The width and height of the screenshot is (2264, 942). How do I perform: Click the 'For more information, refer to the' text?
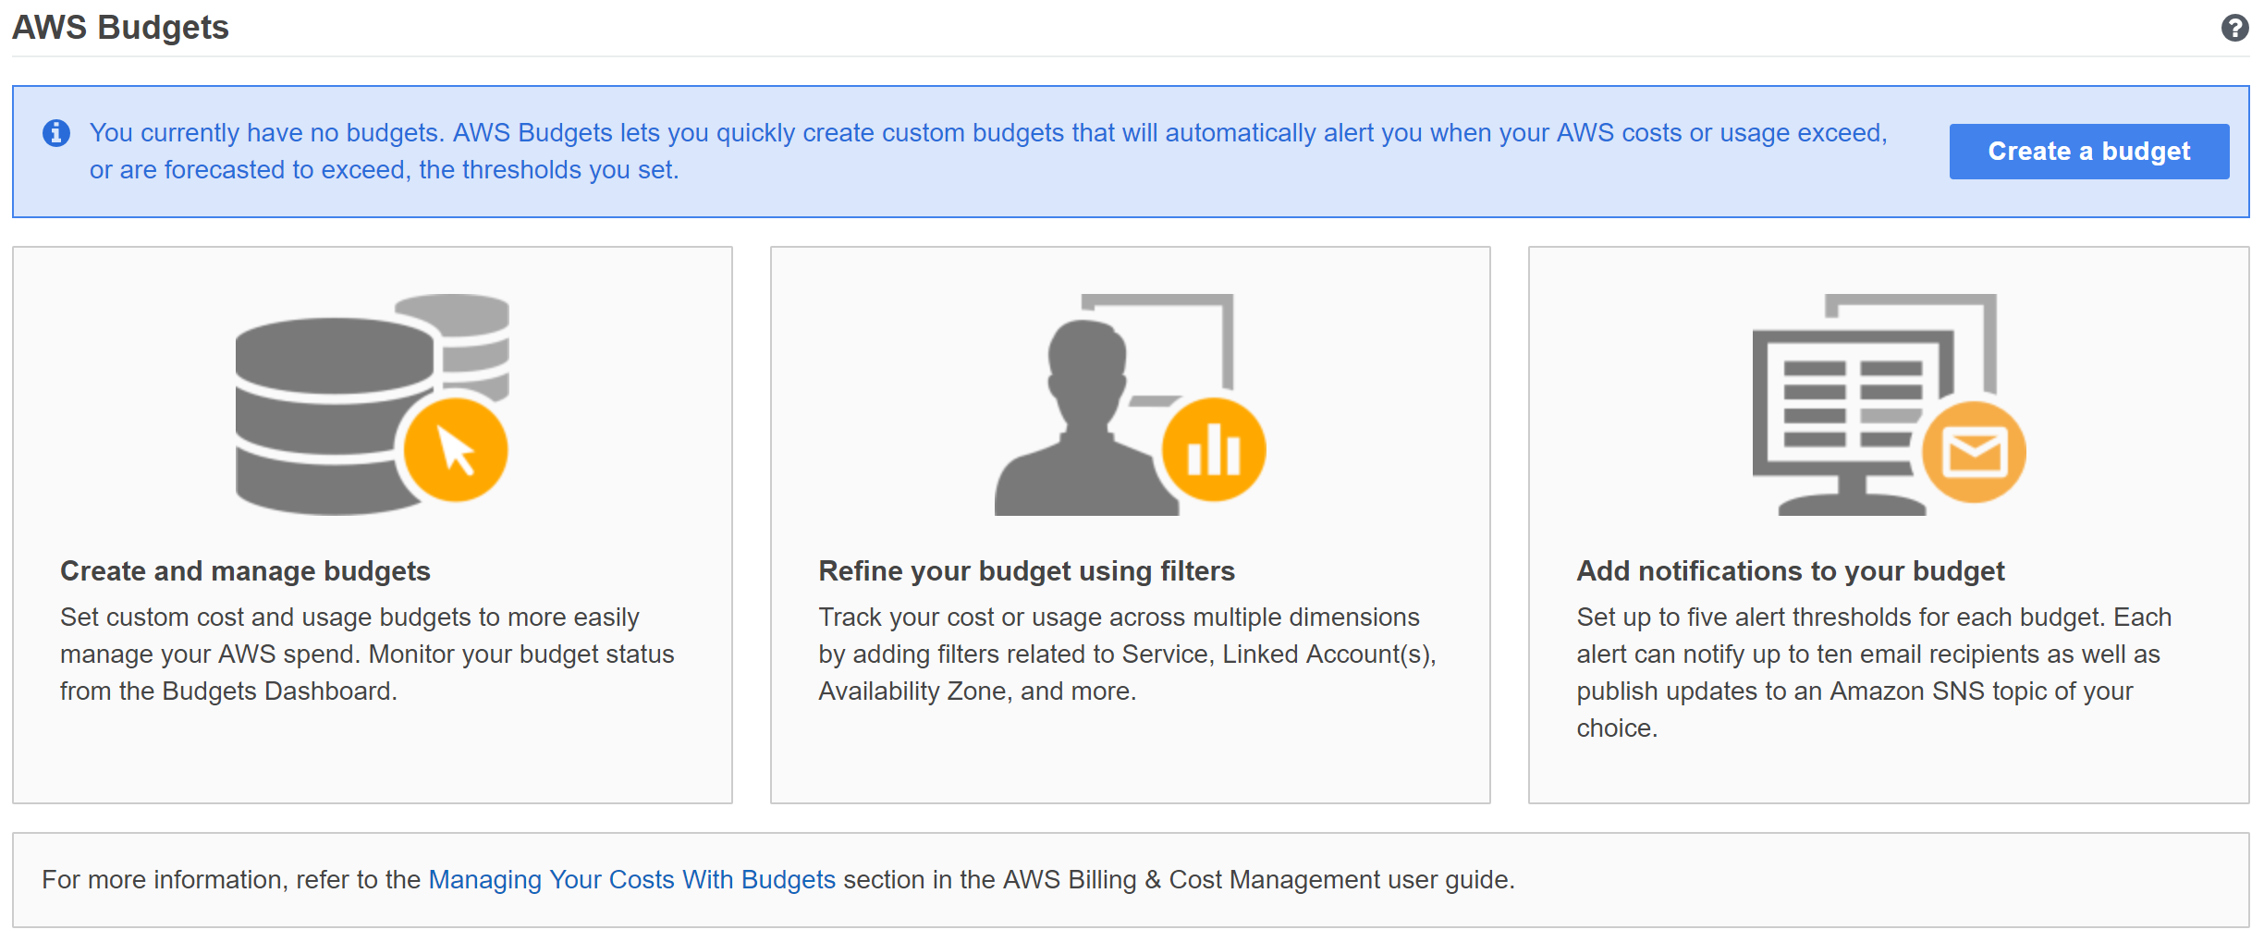231,879
